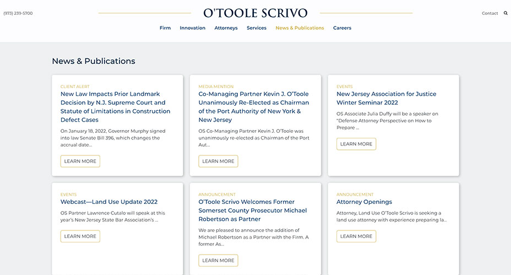Click Learn More under Attorney Openings
This screenshot has height=275, width=511.
tap(356, 236)
